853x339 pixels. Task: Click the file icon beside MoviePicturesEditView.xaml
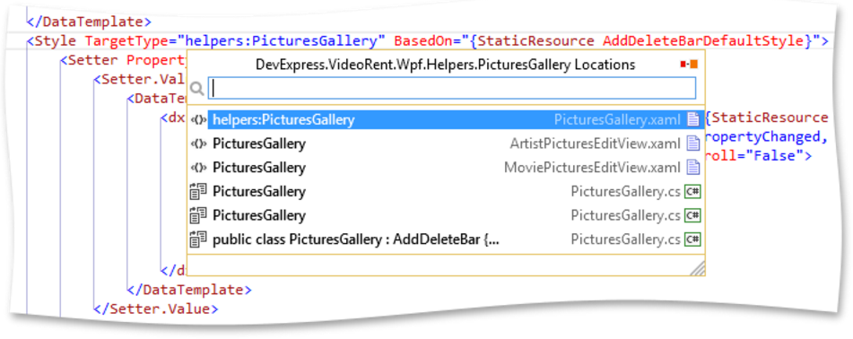[692, 167]
